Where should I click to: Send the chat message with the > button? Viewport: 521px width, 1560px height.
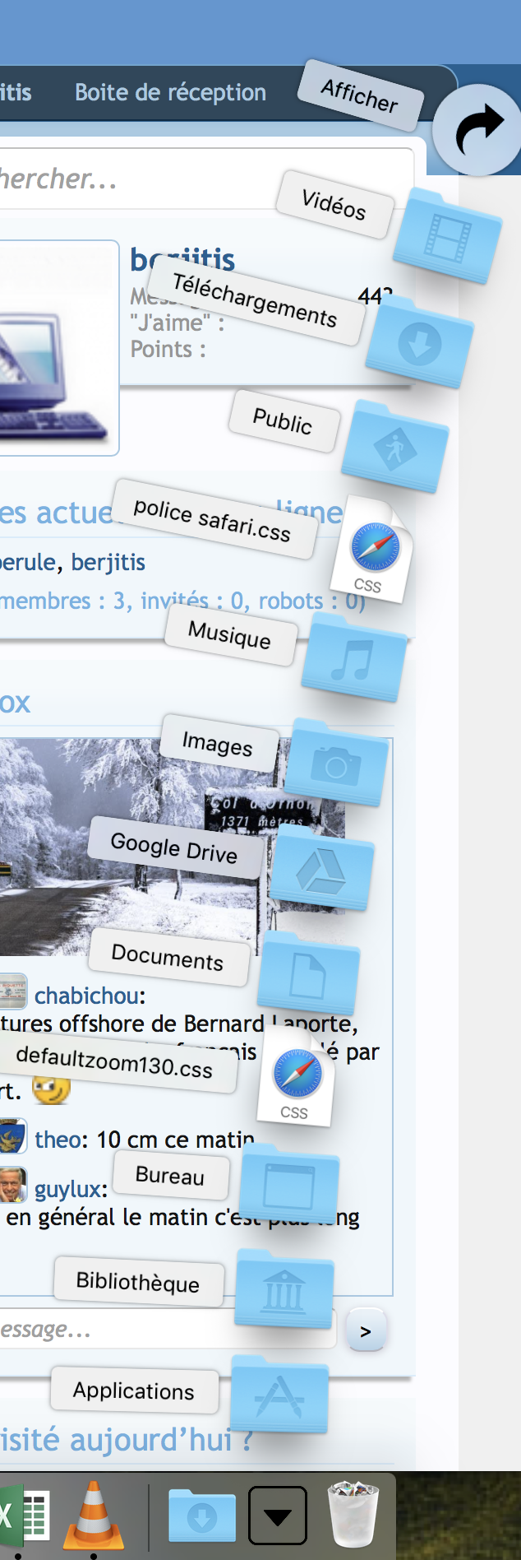click(x=366, y=1330)
